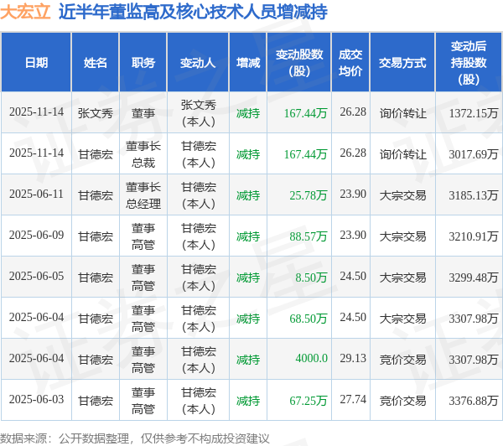503x446 pixels.
Task: Click share change value 8.50万
Action: click(311, 277)
